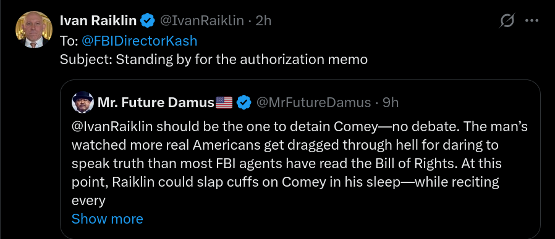
Task: Open the Ivan Raiklin display name
Action: coord(98,21)
